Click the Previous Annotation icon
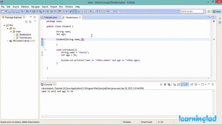This screenshot has width=222, height=125. click(x=94, y=11)
